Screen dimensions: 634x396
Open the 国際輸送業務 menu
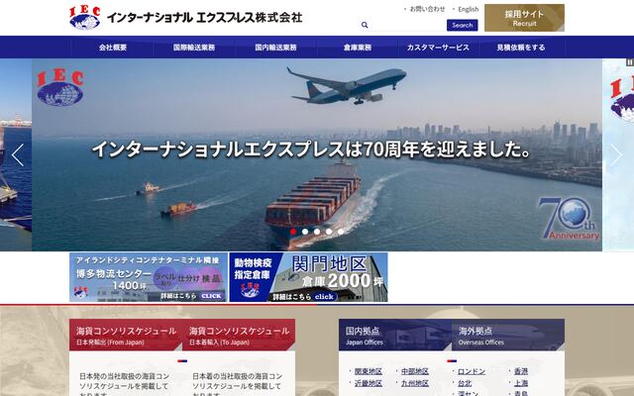pyautogui.click(x=194, y=48)
